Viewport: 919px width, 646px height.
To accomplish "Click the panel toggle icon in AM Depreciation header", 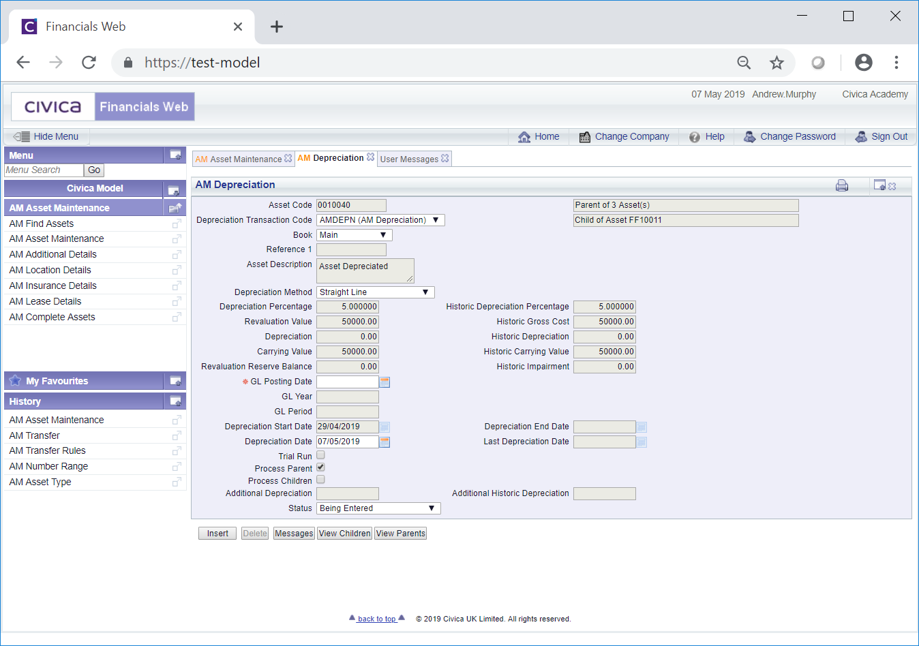I will pos(879,185).
